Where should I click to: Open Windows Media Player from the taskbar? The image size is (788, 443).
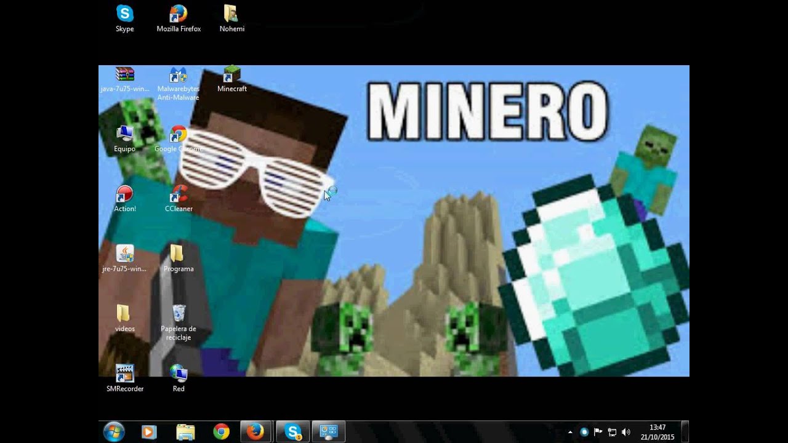pyautogui.click(x=149, y=432)
